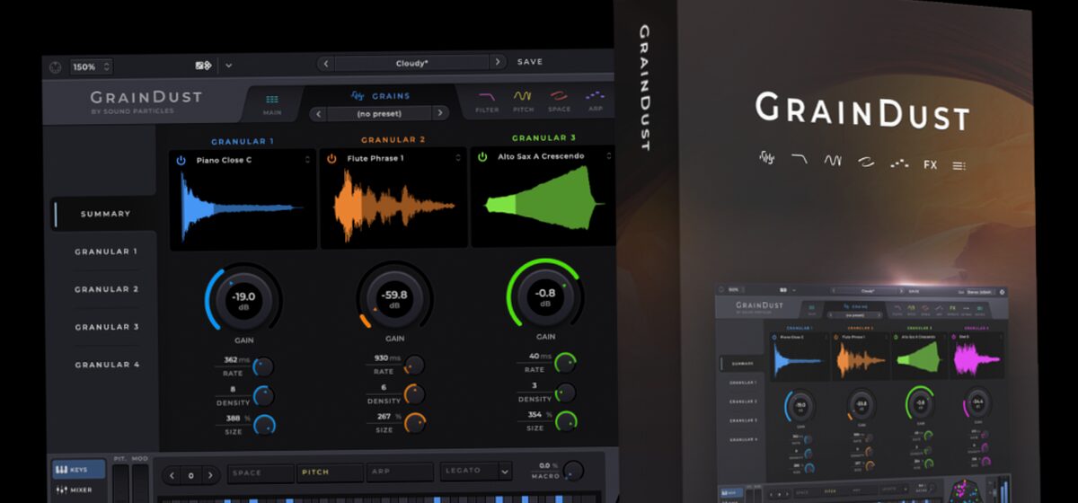Select SUMMARY in the left sidebar
1078x503 pixels.
click(x=105, y=214)
